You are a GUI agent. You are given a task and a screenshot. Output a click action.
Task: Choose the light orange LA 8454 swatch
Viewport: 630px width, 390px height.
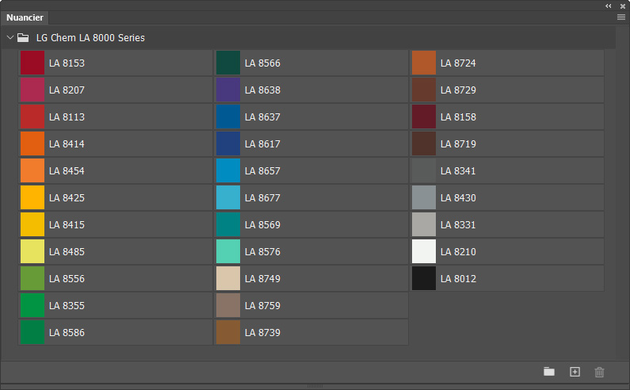(32, 170)
